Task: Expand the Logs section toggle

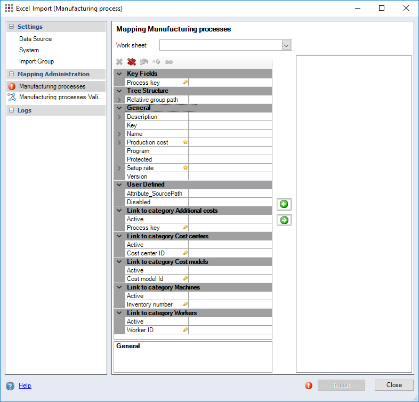Action: pos(12,110)
